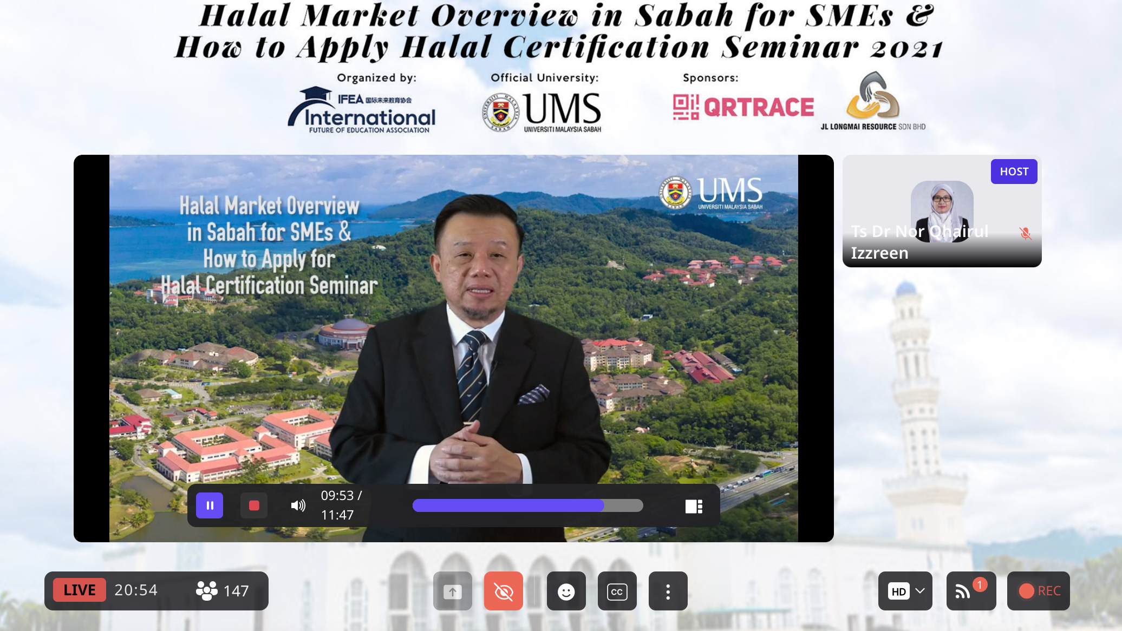This screenshot has width=1122, height=631.
Task: Toggle the REC recording button
Action: 1039,591
